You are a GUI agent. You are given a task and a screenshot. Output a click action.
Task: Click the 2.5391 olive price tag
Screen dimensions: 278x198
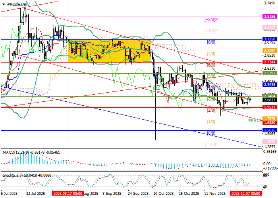[x=270, y=73]
